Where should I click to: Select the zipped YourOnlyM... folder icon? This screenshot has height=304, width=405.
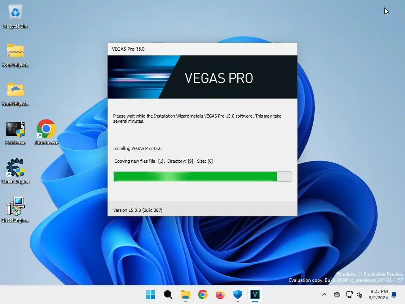point(15,55)
